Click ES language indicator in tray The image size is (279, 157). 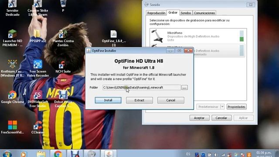(188, 154)
